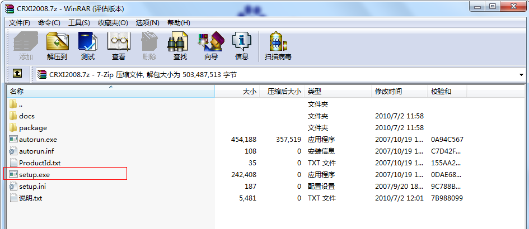Sort by the Type (类型) column header
529x229 pixels.
(x=338, y=91)
